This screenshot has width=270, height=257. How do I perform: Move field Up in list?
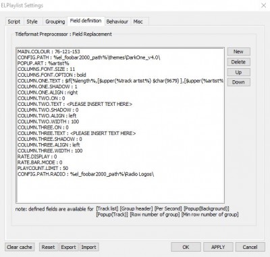pyautogui.click(x=238, y=72)
